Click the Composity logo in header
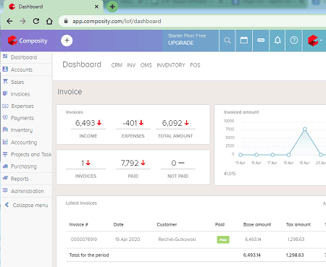 [x=28, y=41]
